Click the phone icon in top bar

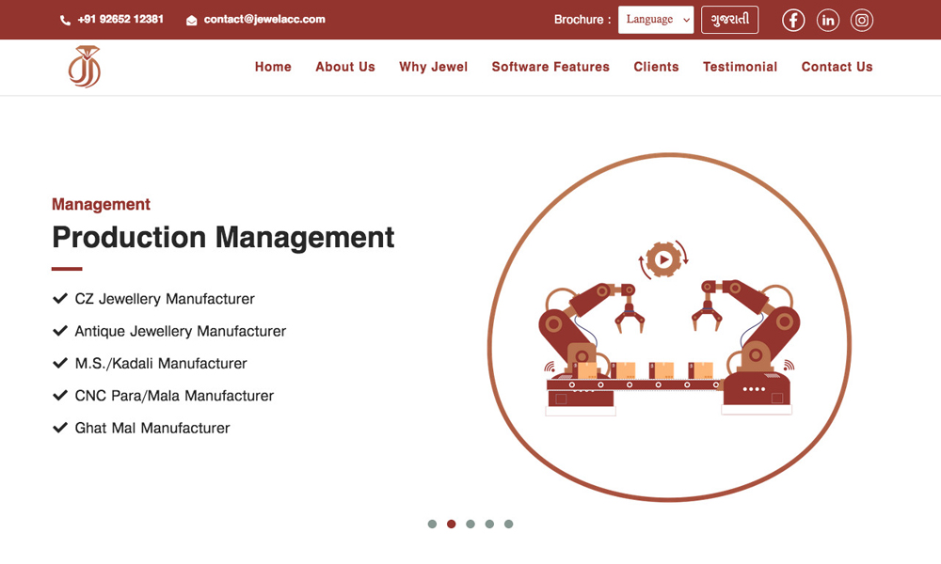65,20
